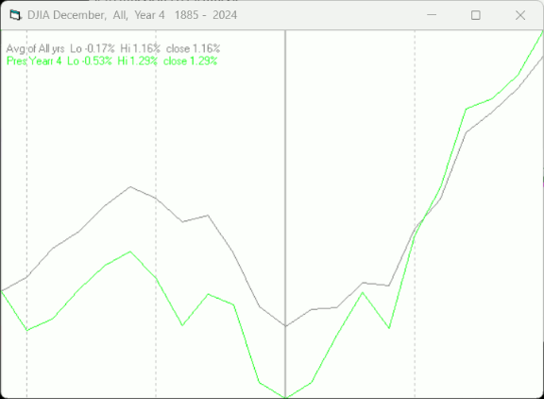Maximize the DJIA December chart window
Viewport: 544px width, 399px height.
pos(476,15)
